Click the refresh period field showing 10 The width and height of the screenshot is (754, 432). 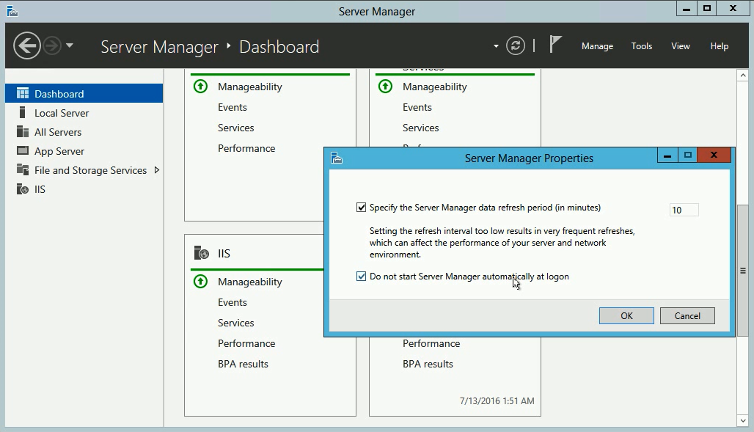coord(684,210)
